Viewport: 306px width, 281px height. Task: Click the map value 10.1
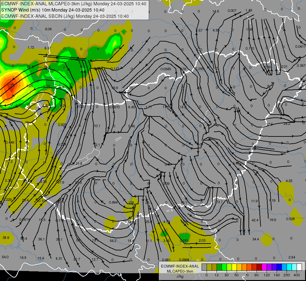click(97, 126)
